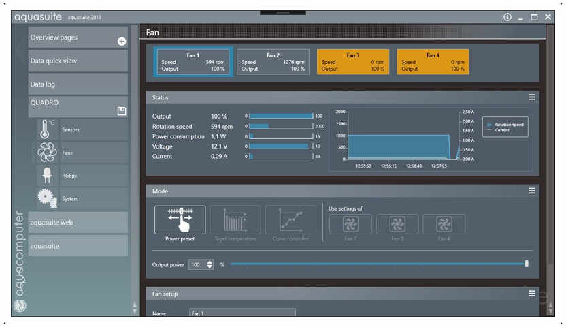
Task: Open the RGBpx LED icon
Action: tap(47, 175)
